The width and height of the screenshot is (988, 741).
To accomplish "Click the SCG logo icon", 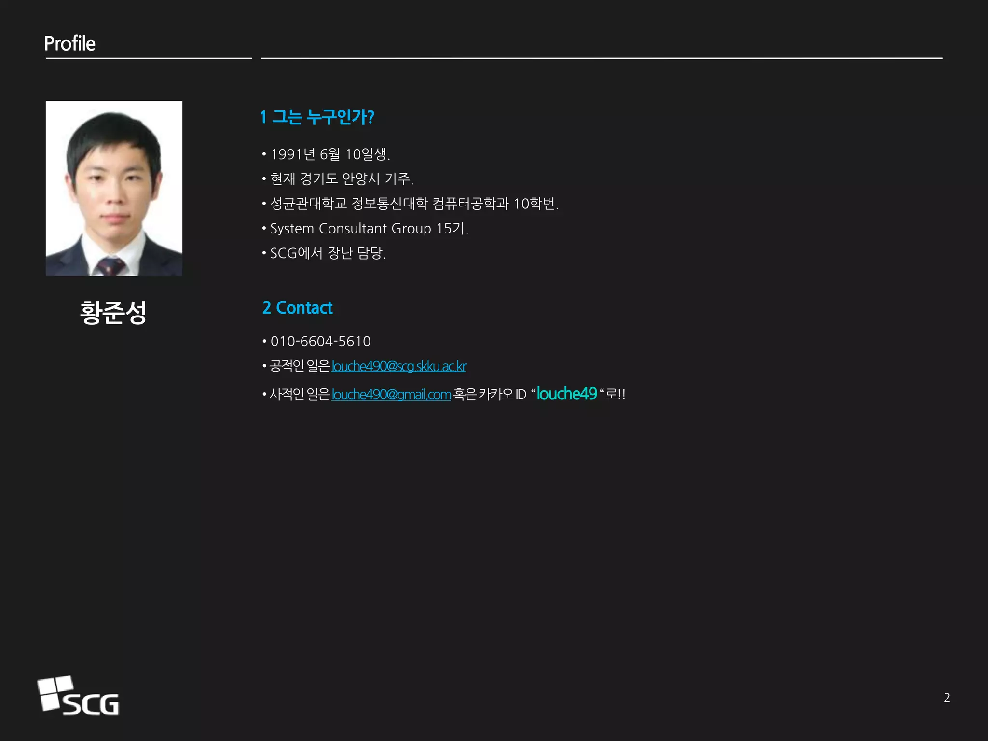I will point(78,696).
